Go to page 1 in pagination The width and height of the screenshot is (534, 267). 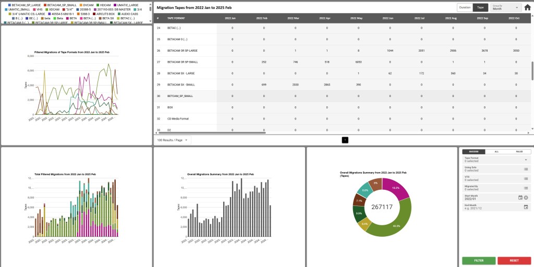pyautogui.click(x=345, y=140)
